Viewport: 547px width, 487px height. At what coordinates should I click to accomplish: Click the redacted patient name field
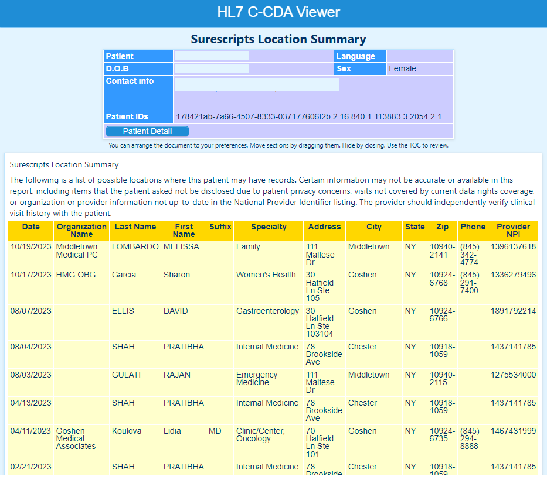[212, 56]
